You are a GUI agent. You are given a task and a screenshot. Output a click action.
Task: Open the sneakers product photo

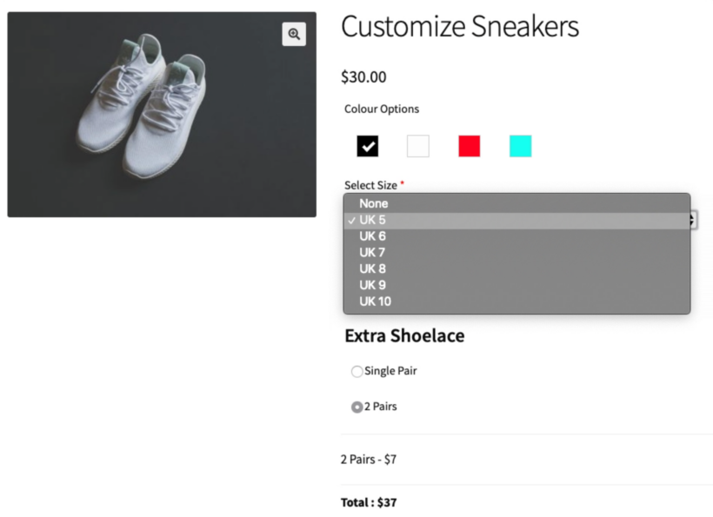[x=162, y=114]
